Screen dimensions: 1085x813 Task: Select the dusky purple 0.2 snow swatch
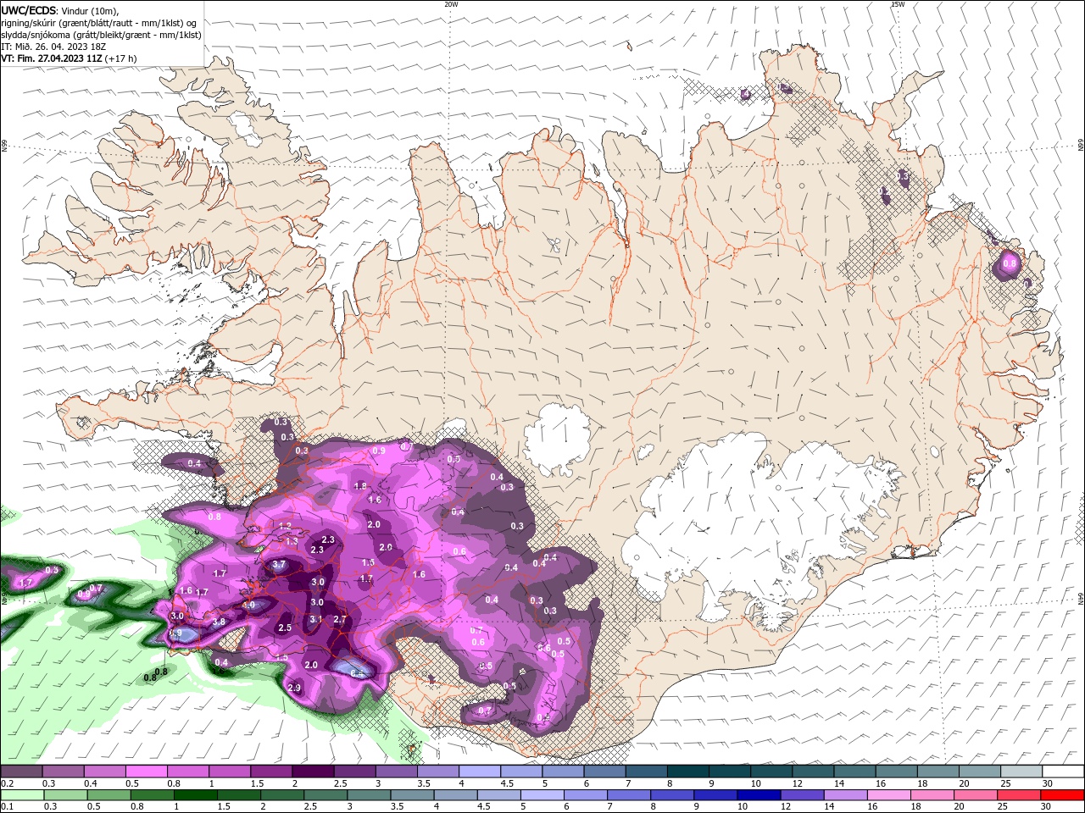click(x=21, y=772)
